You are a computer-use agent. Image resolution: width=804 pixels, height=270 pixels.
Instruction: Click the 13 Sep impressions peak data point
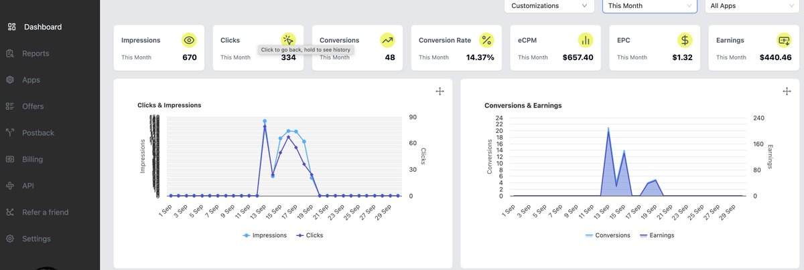[x=265, y=122]
